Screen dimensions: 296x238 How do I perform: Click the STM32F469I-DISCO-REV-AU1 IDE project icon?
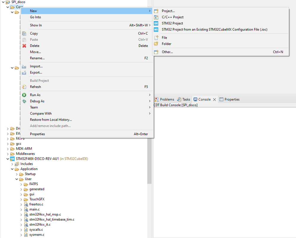(12, 159)
